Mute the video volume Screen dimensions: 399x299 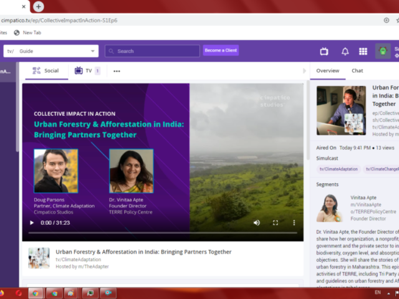point(256,222)
